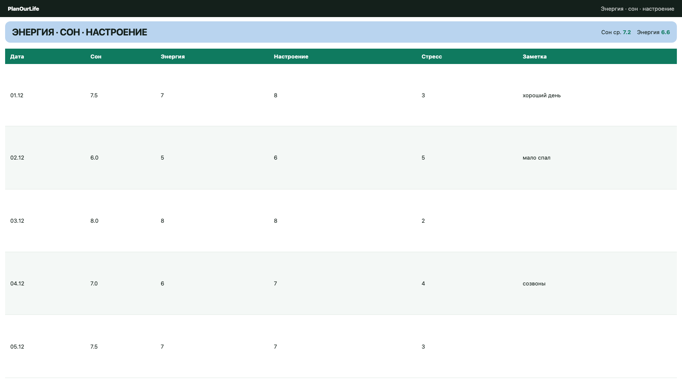This screenshot has height=384, width=682.
Task: Select the date cell '02.12'
Action: pos(17,157)
